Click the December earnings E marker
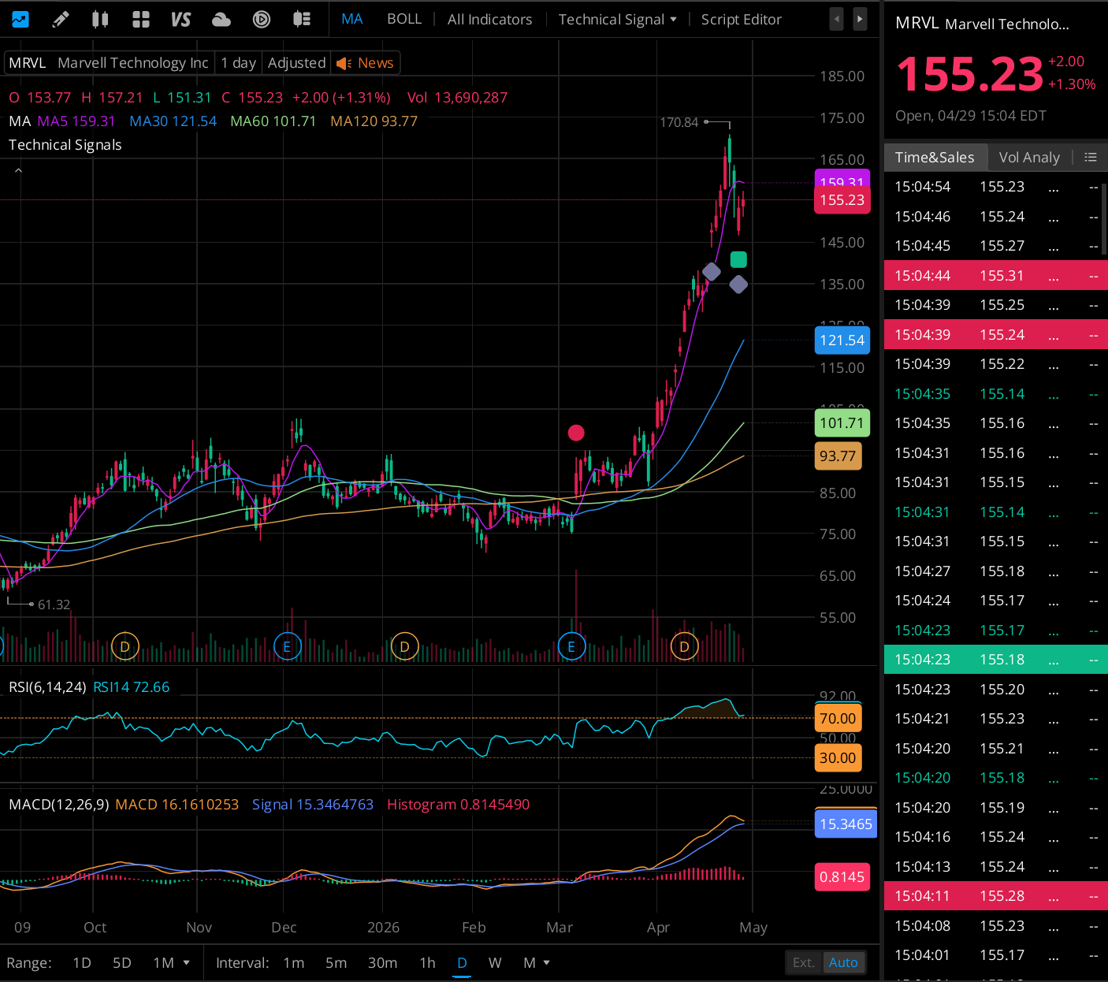Viewport: 1108px width, 982px height. pyautogui.click(x=287, y=647)
